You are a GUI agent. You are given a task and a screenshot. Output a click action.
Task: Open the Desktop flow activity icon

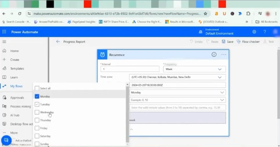[4, 124]
